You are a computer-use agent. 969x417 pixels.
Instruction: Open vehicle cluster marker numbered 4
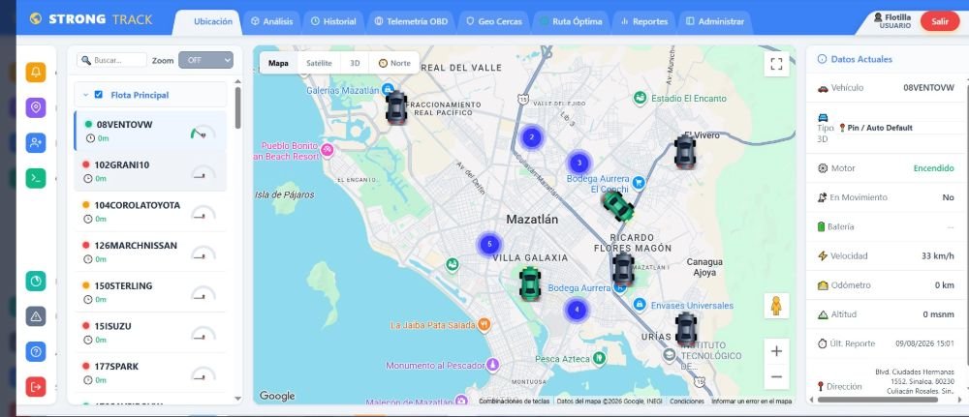(x=577, y=310)
